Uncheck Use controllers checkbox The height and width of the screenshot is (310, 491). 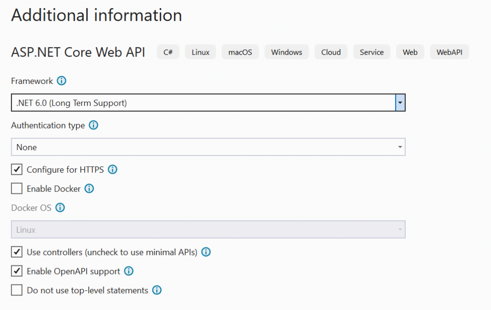(17, 252)
